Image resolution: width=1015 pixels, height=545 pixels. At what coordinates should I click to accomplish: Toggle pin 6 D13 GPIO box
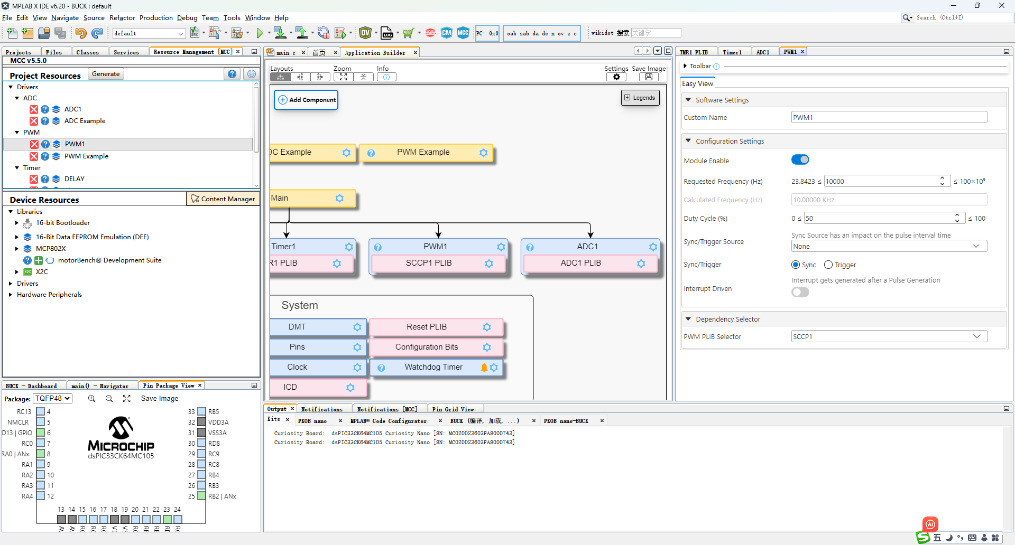(41, 433)
